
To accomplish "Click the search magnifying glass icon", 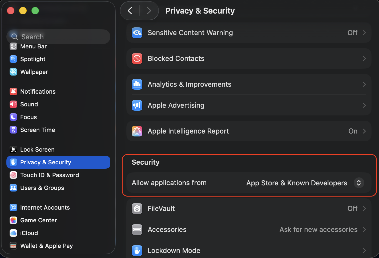I will click(x=15, y=37).
